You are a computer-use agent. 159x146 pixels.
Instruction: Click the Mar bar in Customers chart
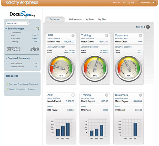135,130
